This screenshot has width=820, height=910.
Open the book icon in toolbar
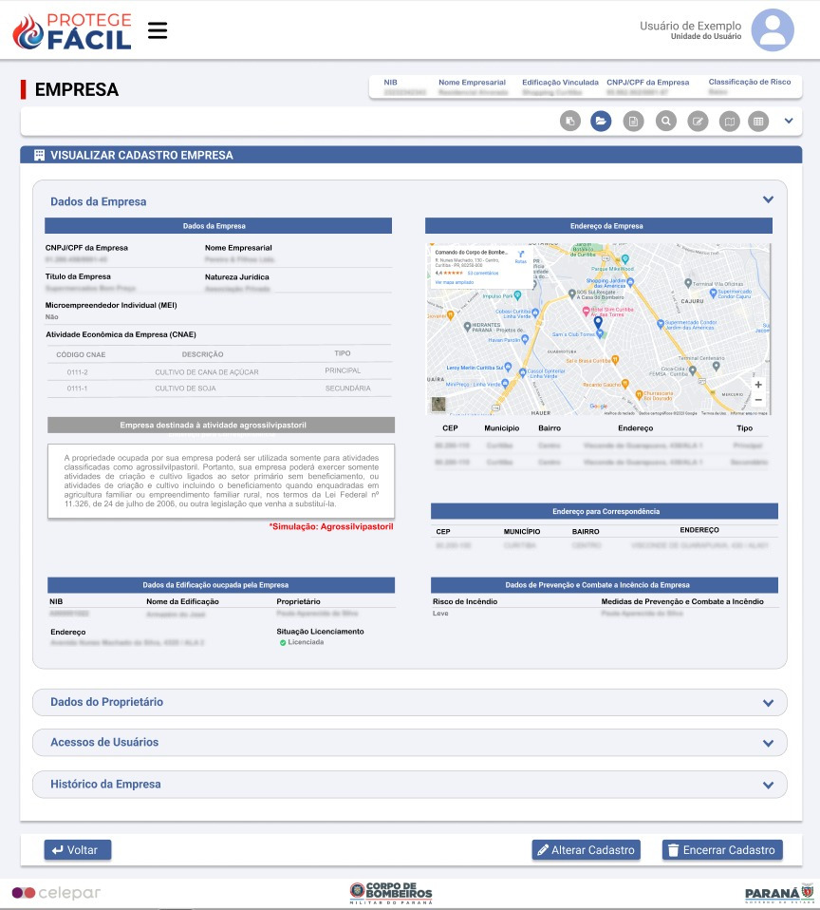pos(728,121)
